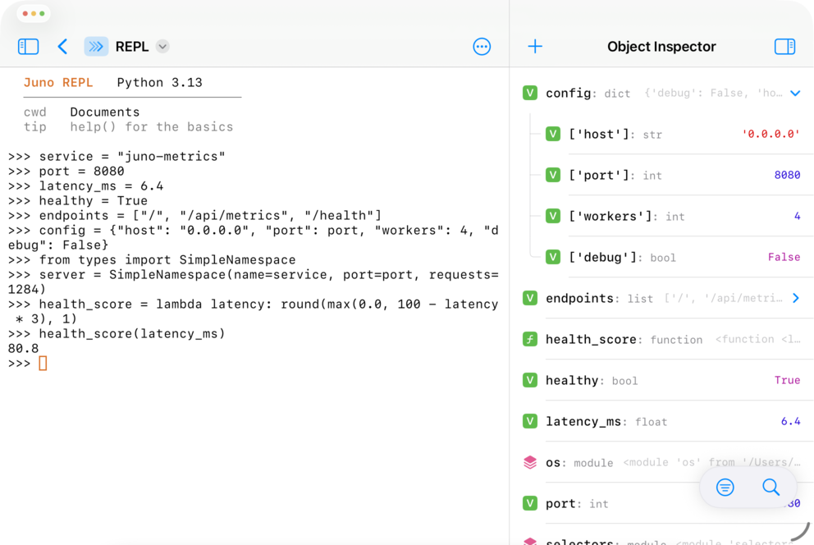Click the 'help() for the basics' tip
The width and height of the screenshot is (814, 545).
pos(152,127)
